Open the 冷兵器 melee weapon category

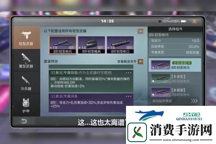point(26,82)
